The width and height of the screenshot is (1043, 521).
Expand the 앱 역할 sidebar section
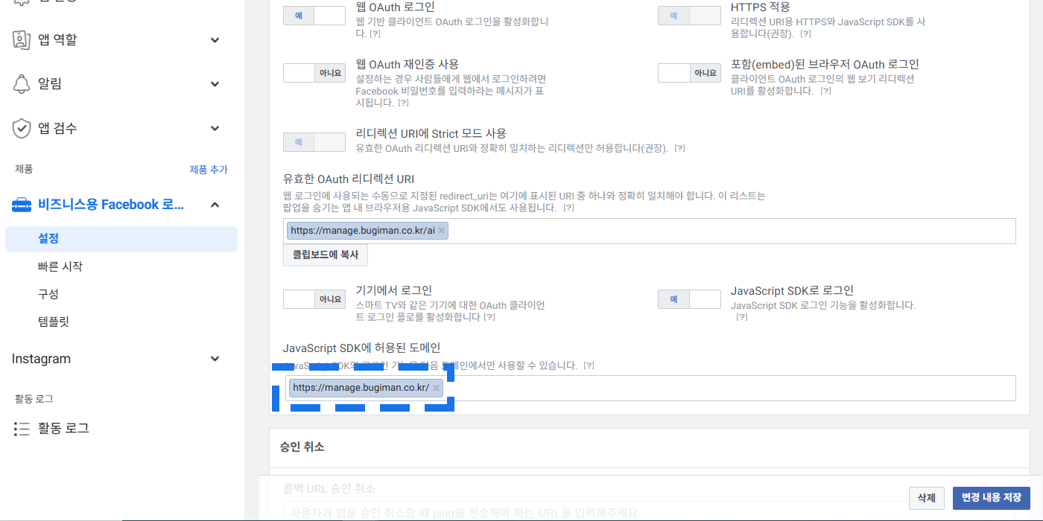[215, 40]
